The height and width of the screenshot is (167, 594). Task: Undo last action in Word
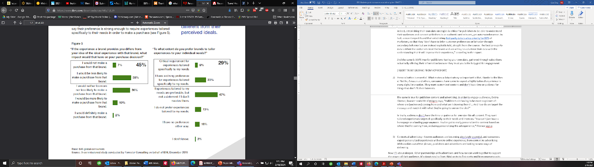(x=323, y=3)
